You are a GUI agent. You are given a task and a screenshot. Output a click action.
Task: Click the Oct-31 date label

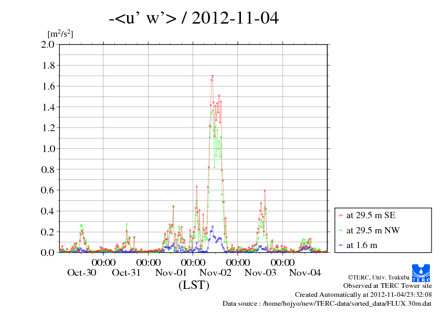(126, 273)
